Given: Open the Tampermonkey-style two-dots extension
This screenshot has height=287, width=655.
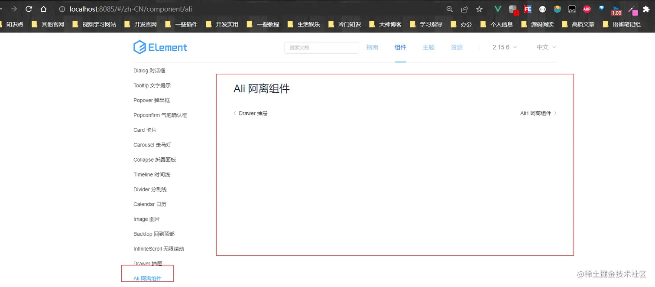Looking at the screenshot, I should coord(572,9).
